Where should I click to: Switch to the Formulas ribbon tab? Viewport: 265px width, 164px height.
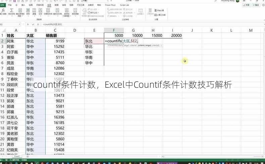pyautogui.click(x=49, y=5)
